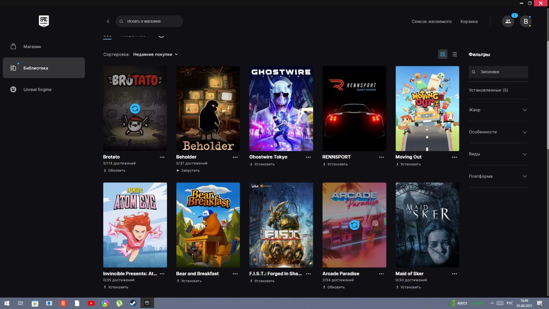Open the B profile avatar menu

pyautogui.click(x=526, y=21)
